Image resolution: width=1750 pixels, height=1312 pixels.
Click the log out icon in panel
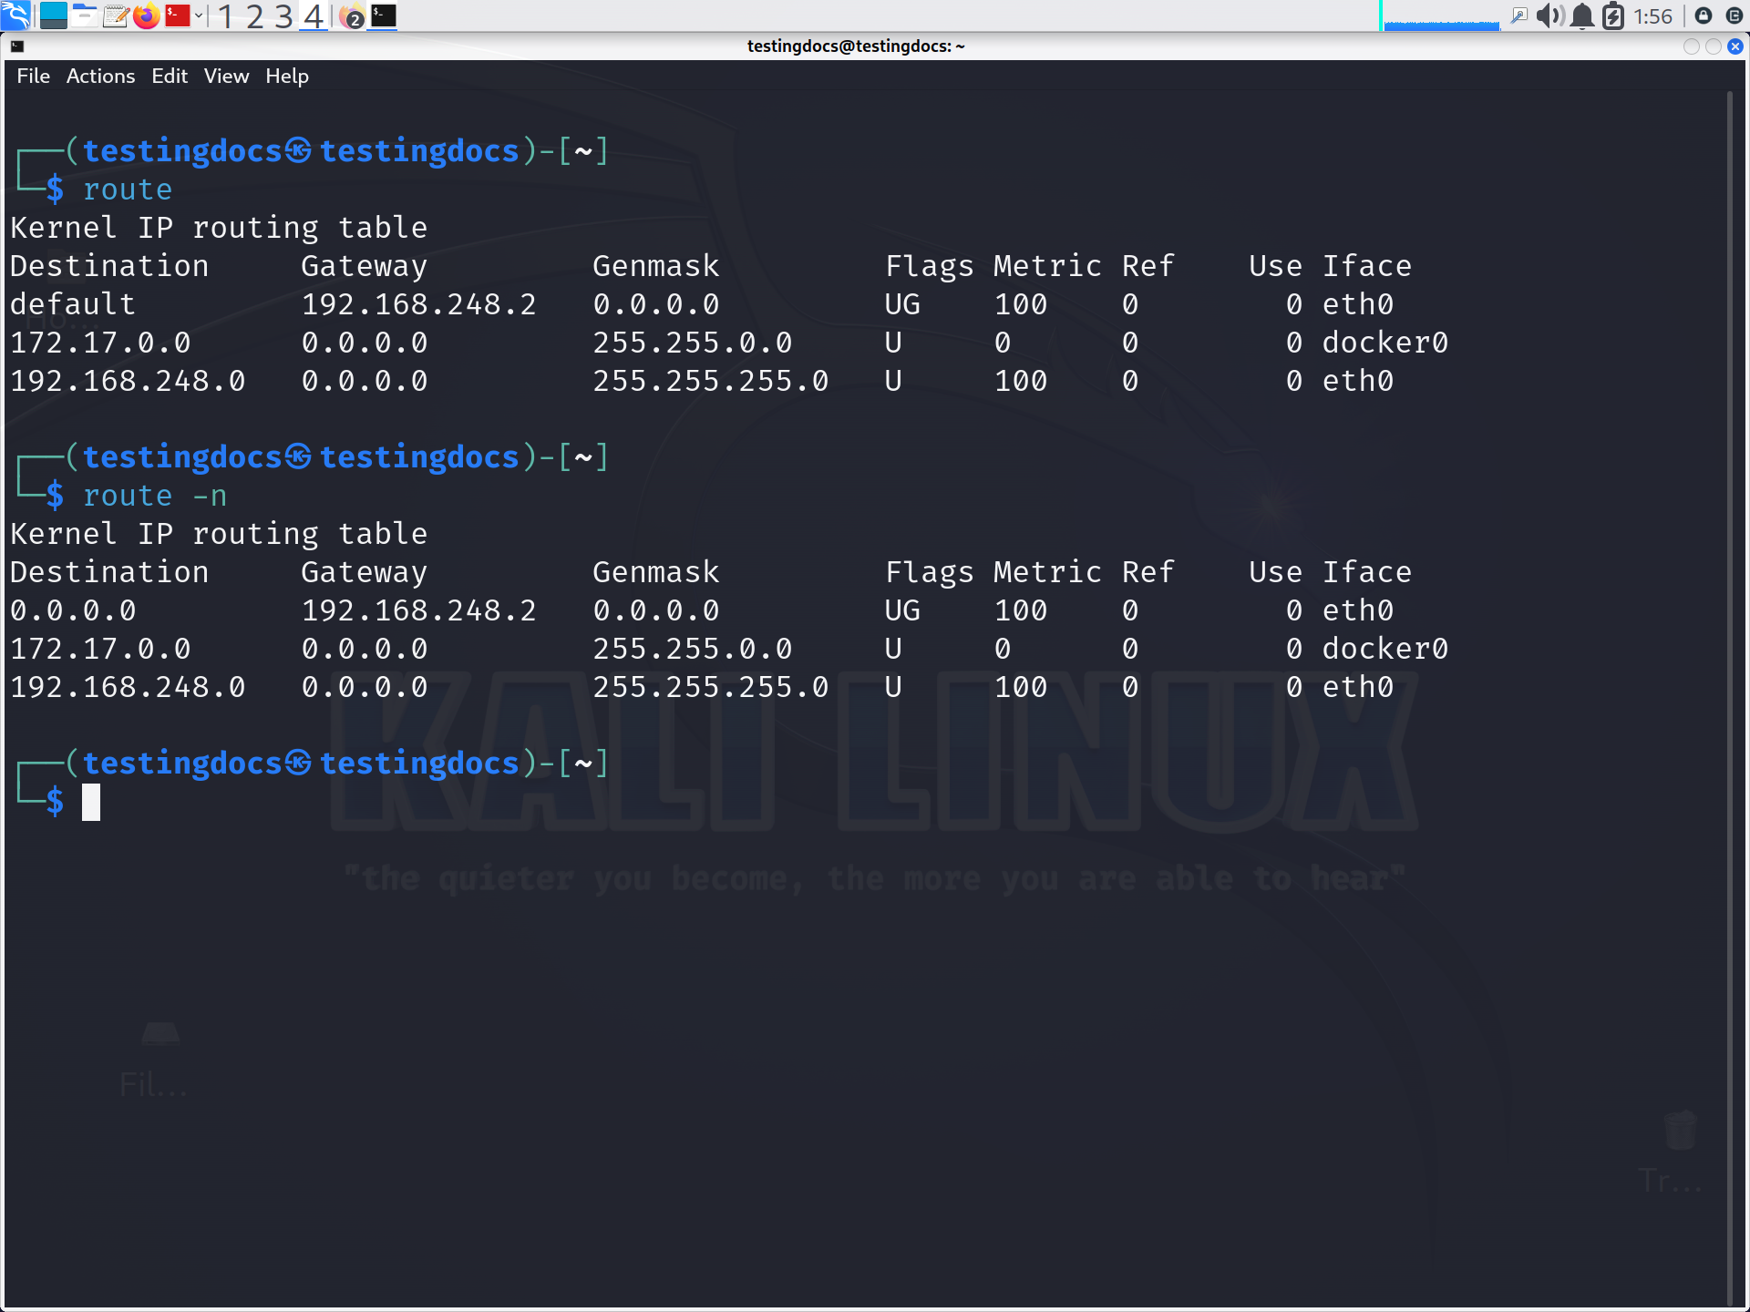[1735, 15]
